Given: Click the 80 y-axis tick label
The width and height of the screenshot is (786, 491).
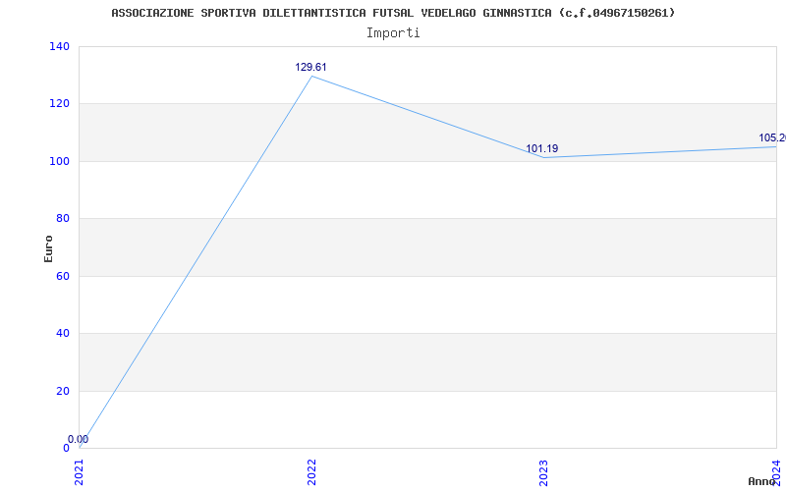Looking at the screenshot, I should 63,218.
